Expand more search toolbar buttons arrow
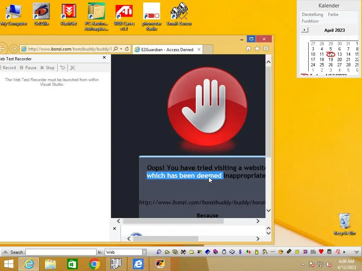The width and height of the screenshot is (362, 271). 344,252
